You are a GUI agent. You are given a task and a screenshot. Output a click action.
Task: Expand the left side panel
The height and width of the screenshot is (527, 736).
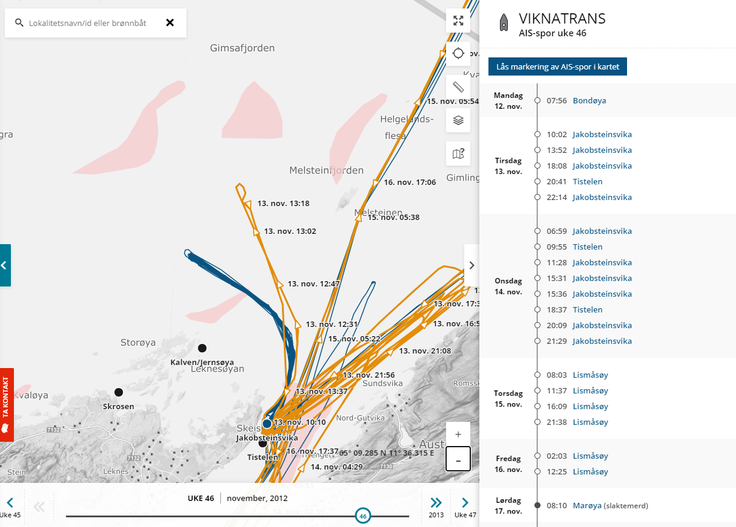pos(5,265)
